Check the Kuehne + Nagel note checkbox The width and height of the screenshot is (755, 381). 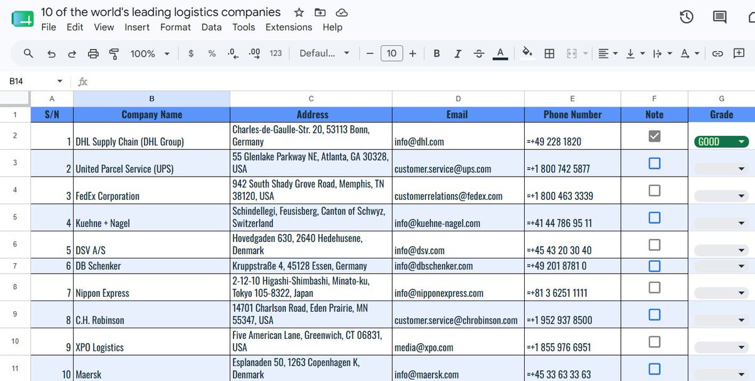tap(654, 217)
